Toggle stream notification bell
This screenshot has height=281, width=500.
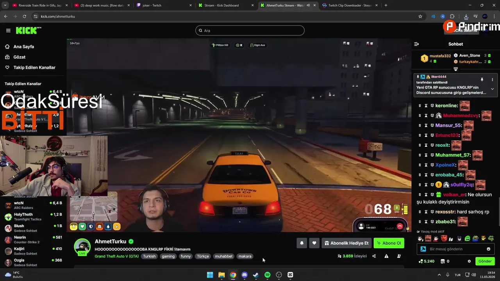click(302, 243)
